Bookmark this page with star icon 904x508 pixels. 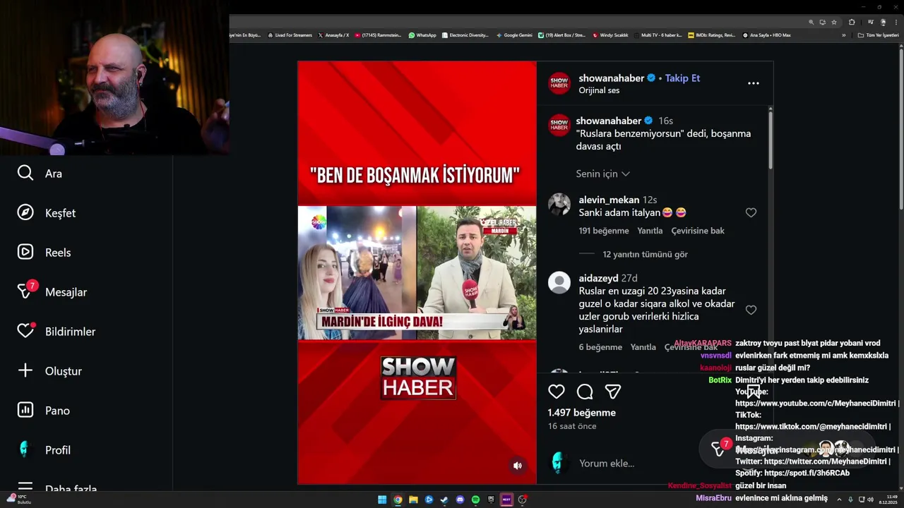click(834, 22)
